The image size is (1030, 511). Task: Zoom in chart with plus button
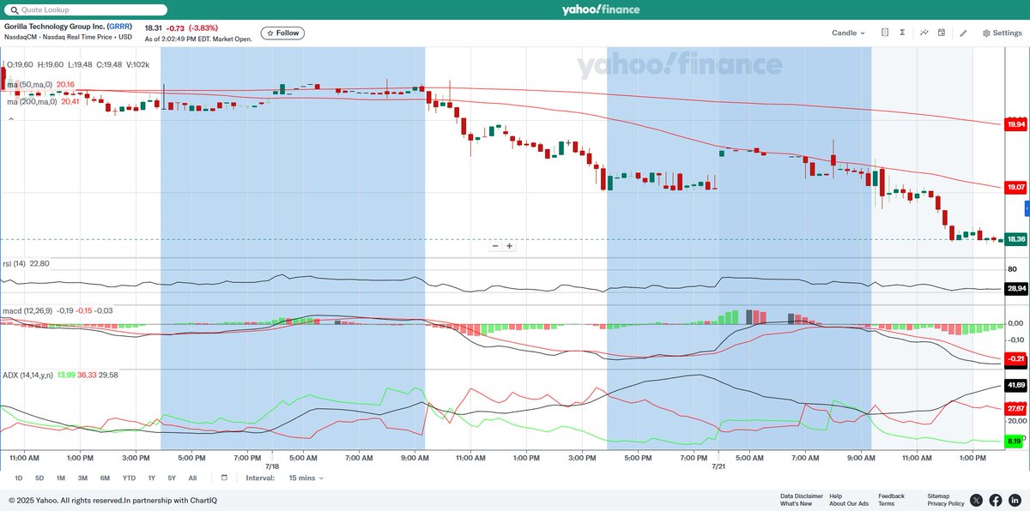[x=509, y=246]
